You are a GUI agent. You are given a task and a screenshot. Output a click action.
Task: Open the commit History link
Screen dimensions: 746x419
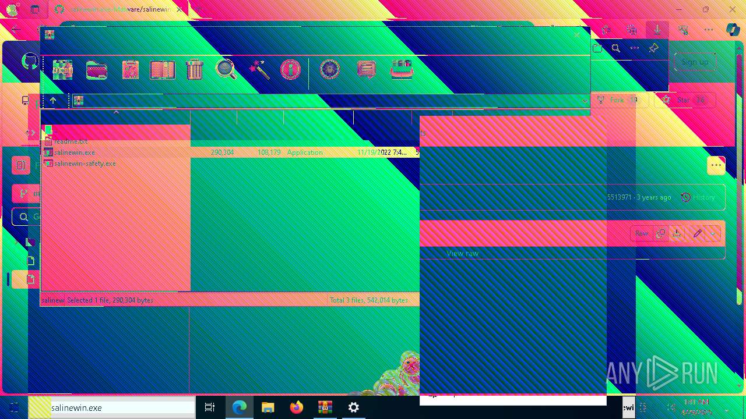pos(698,197)
